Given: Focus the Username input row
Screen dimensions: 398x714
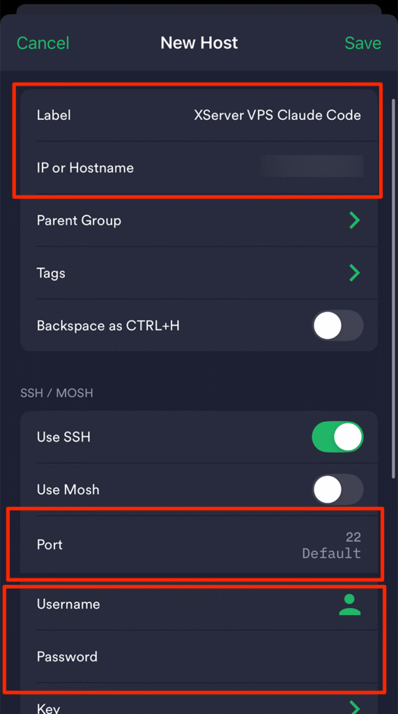Looking at the screenshot, I should pyautogui.click(x=199, y=605).
